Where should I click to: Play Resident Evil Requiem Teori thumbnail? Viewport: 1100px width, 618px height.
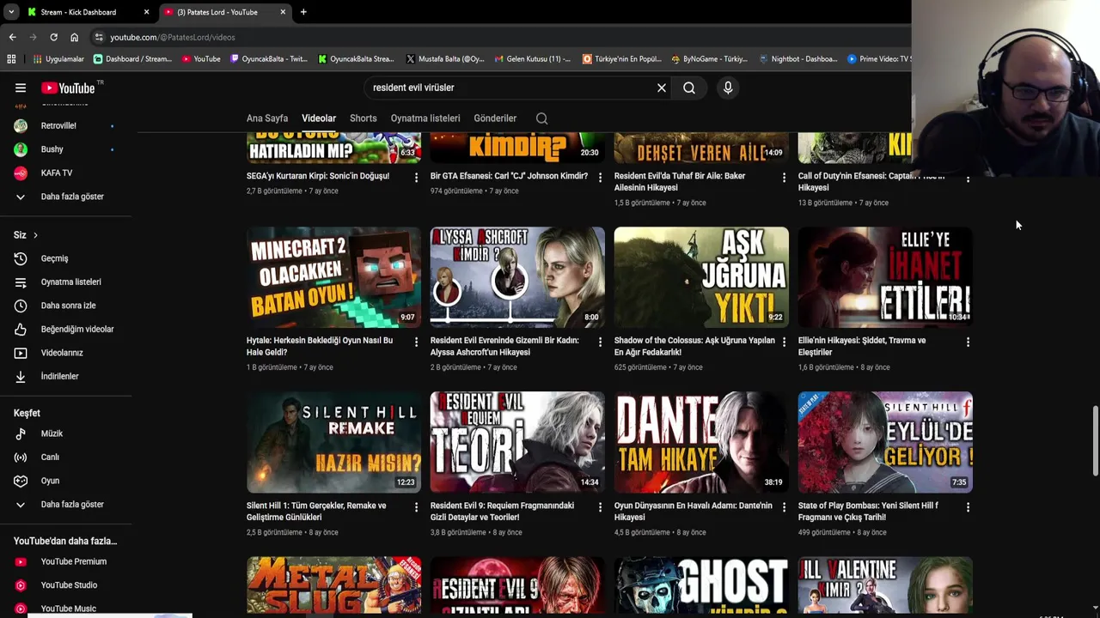pos(517,442)
